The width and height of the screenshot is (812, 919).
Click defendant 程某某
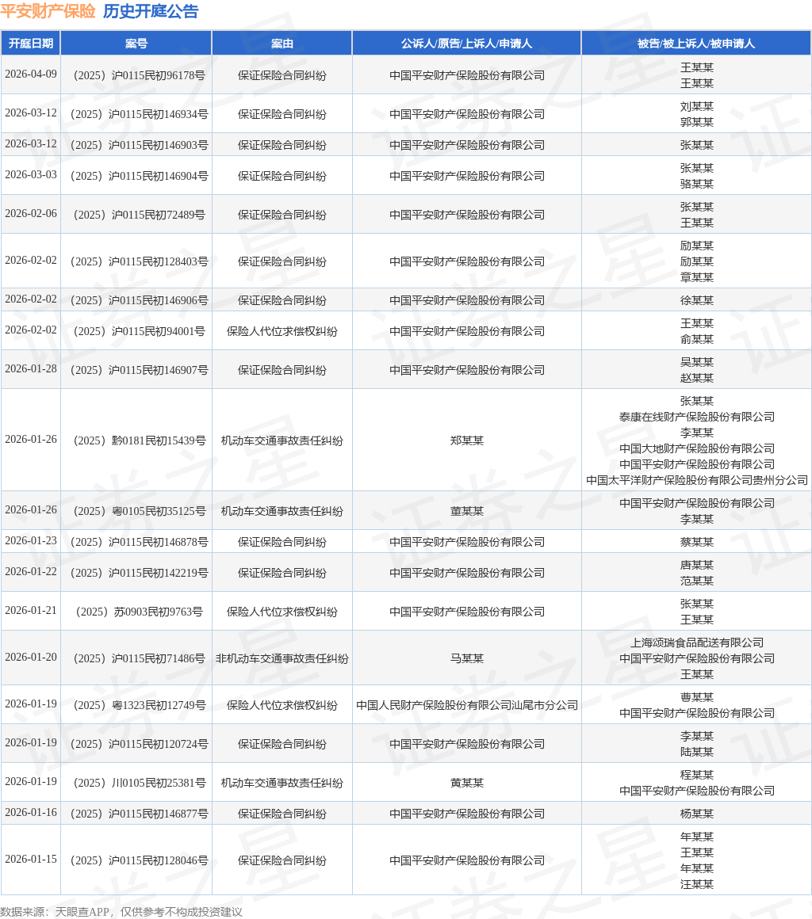(696, 775)
